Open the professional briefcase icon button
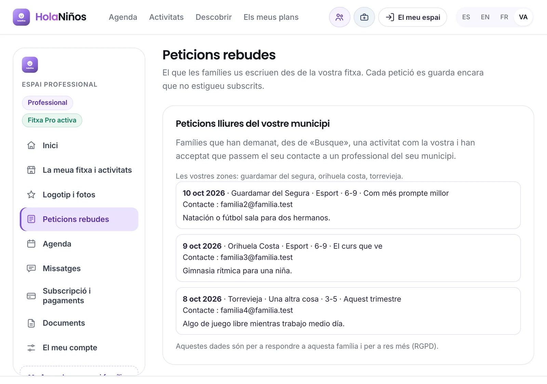Viewport: 547px width, 384px height. click(364, 17)
